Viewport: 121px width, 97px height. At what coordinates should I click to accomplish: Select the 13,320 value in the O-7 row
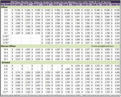(117, 13)
